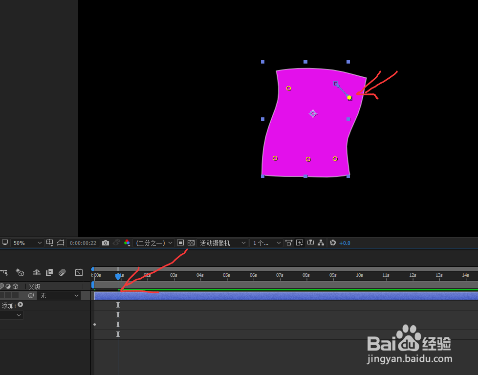Screen dimensions: 478x375
Task: Toggle the transparency grid checkerboard
Action: [x=191, y=243]
